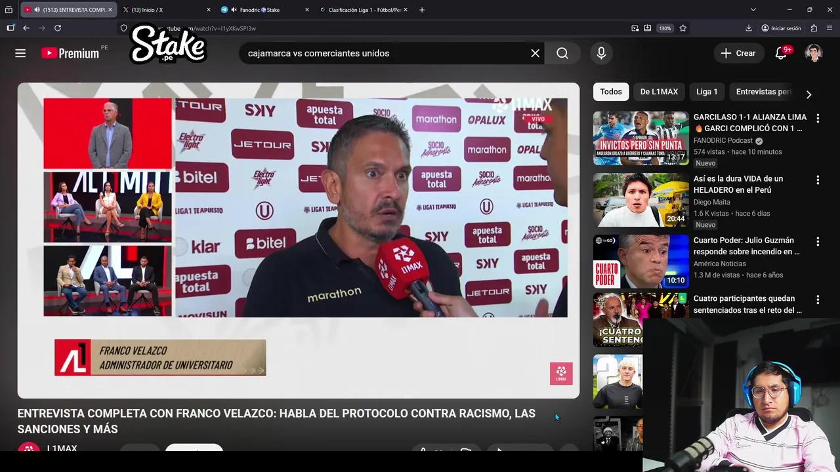This screenshot has height=472, width=840.
Task: Reset the 130% zoom level badge
Action: [x=665, y=28]
